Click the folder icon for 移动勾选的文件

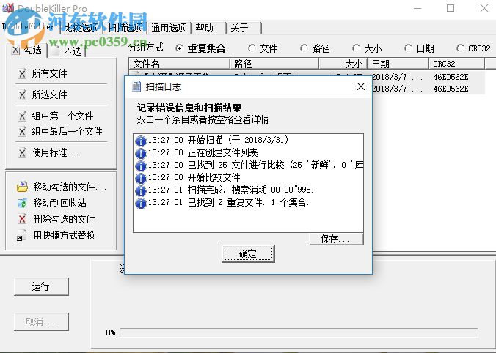click(x=22, y=187)
